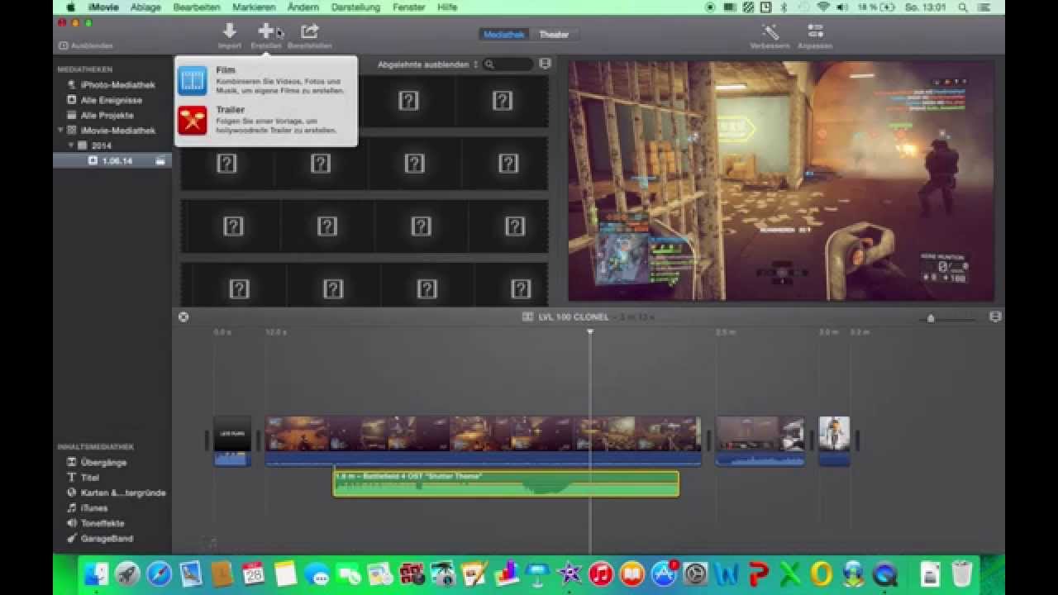
Task: Collapse the 2014 folder triangle
Action: click(70, 145)
